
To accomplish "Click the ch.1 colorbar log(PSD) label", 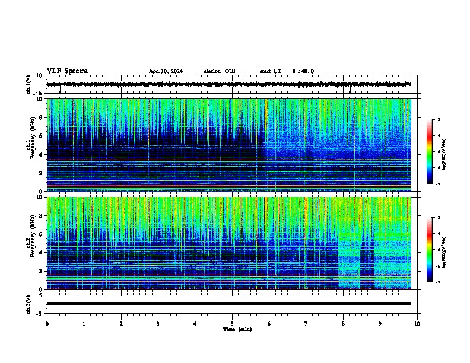I will (x=444, y=154).
